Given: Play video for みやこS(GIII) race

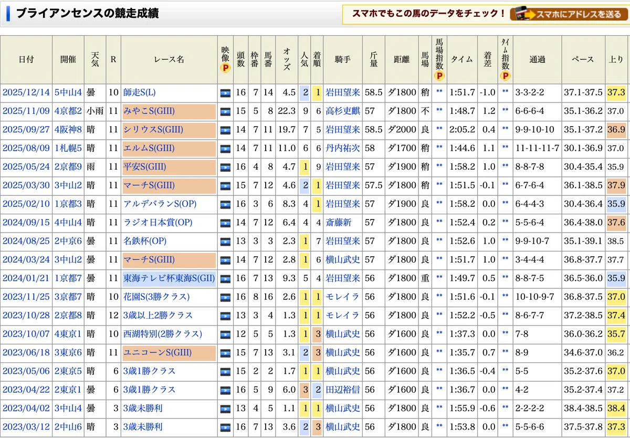Looking at the screenshot, I should pyautogui.click(x=225, y=111).
